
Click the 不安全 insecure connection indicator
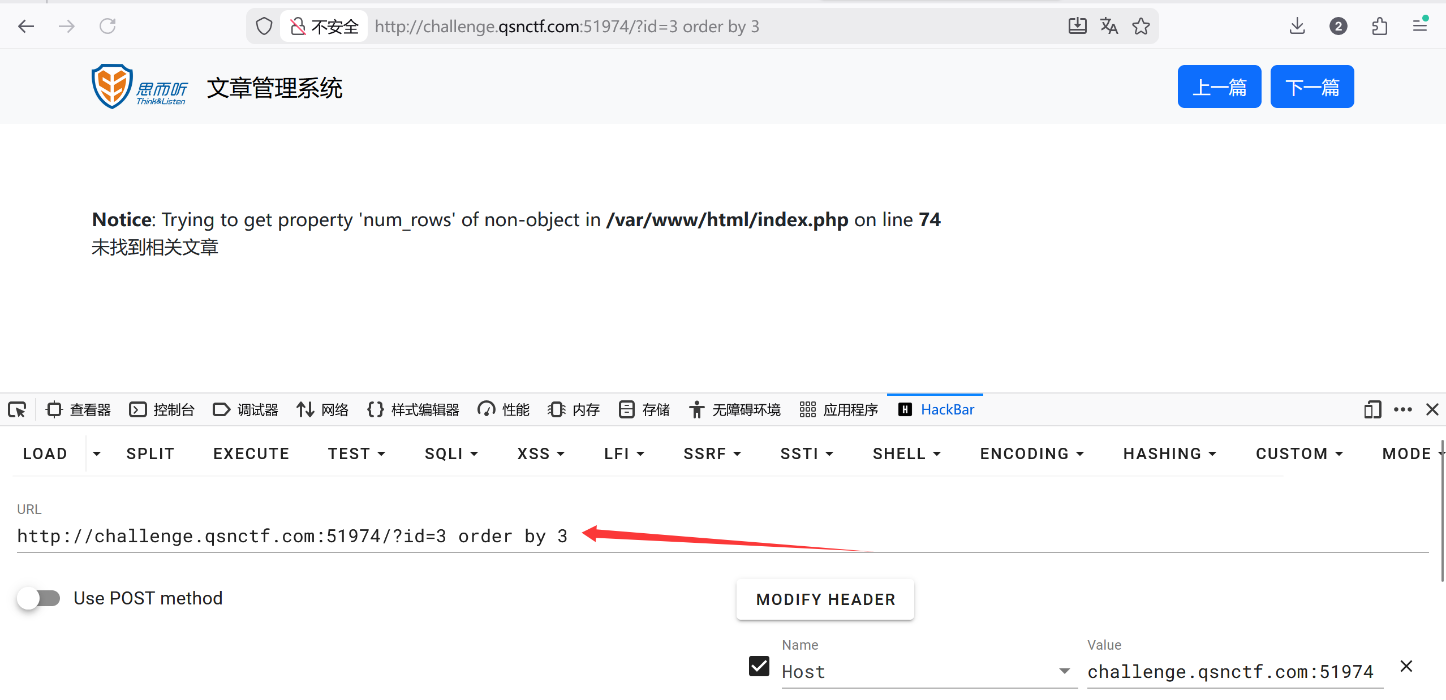tap(325, 26)
